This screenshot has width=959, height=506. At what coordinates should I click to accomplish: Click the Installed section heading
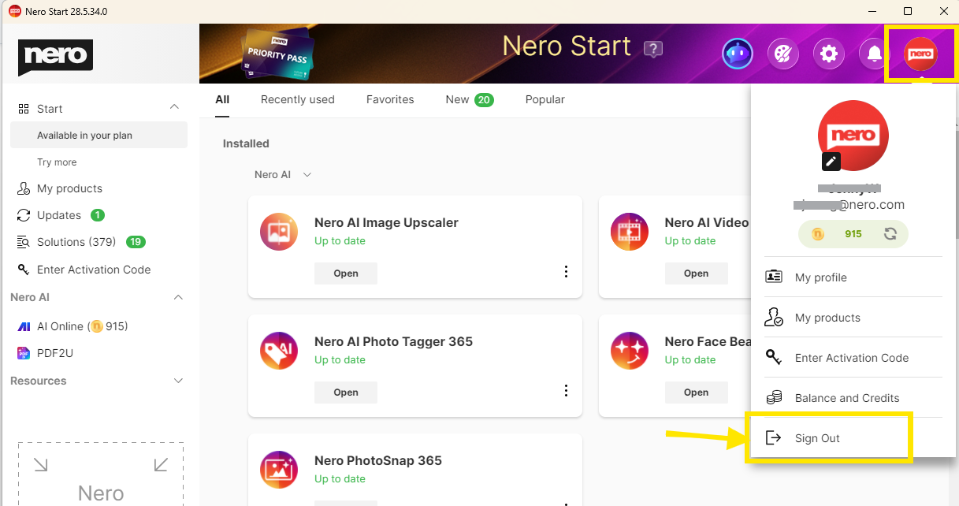(246, 143)
